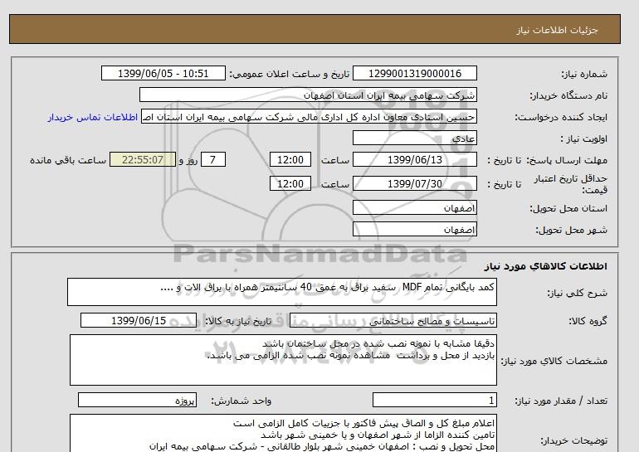639x452 pixels.
Task: Click the unit of measure field پروژه
Action: pyautogui.click(x=137, y=401)
